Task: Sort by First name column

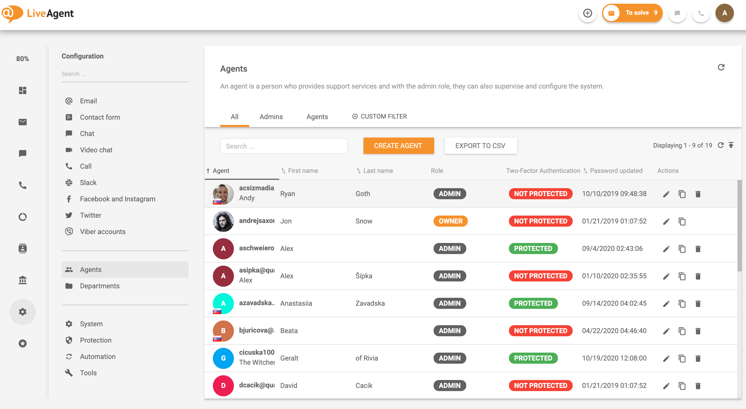Action: point(300,171)
